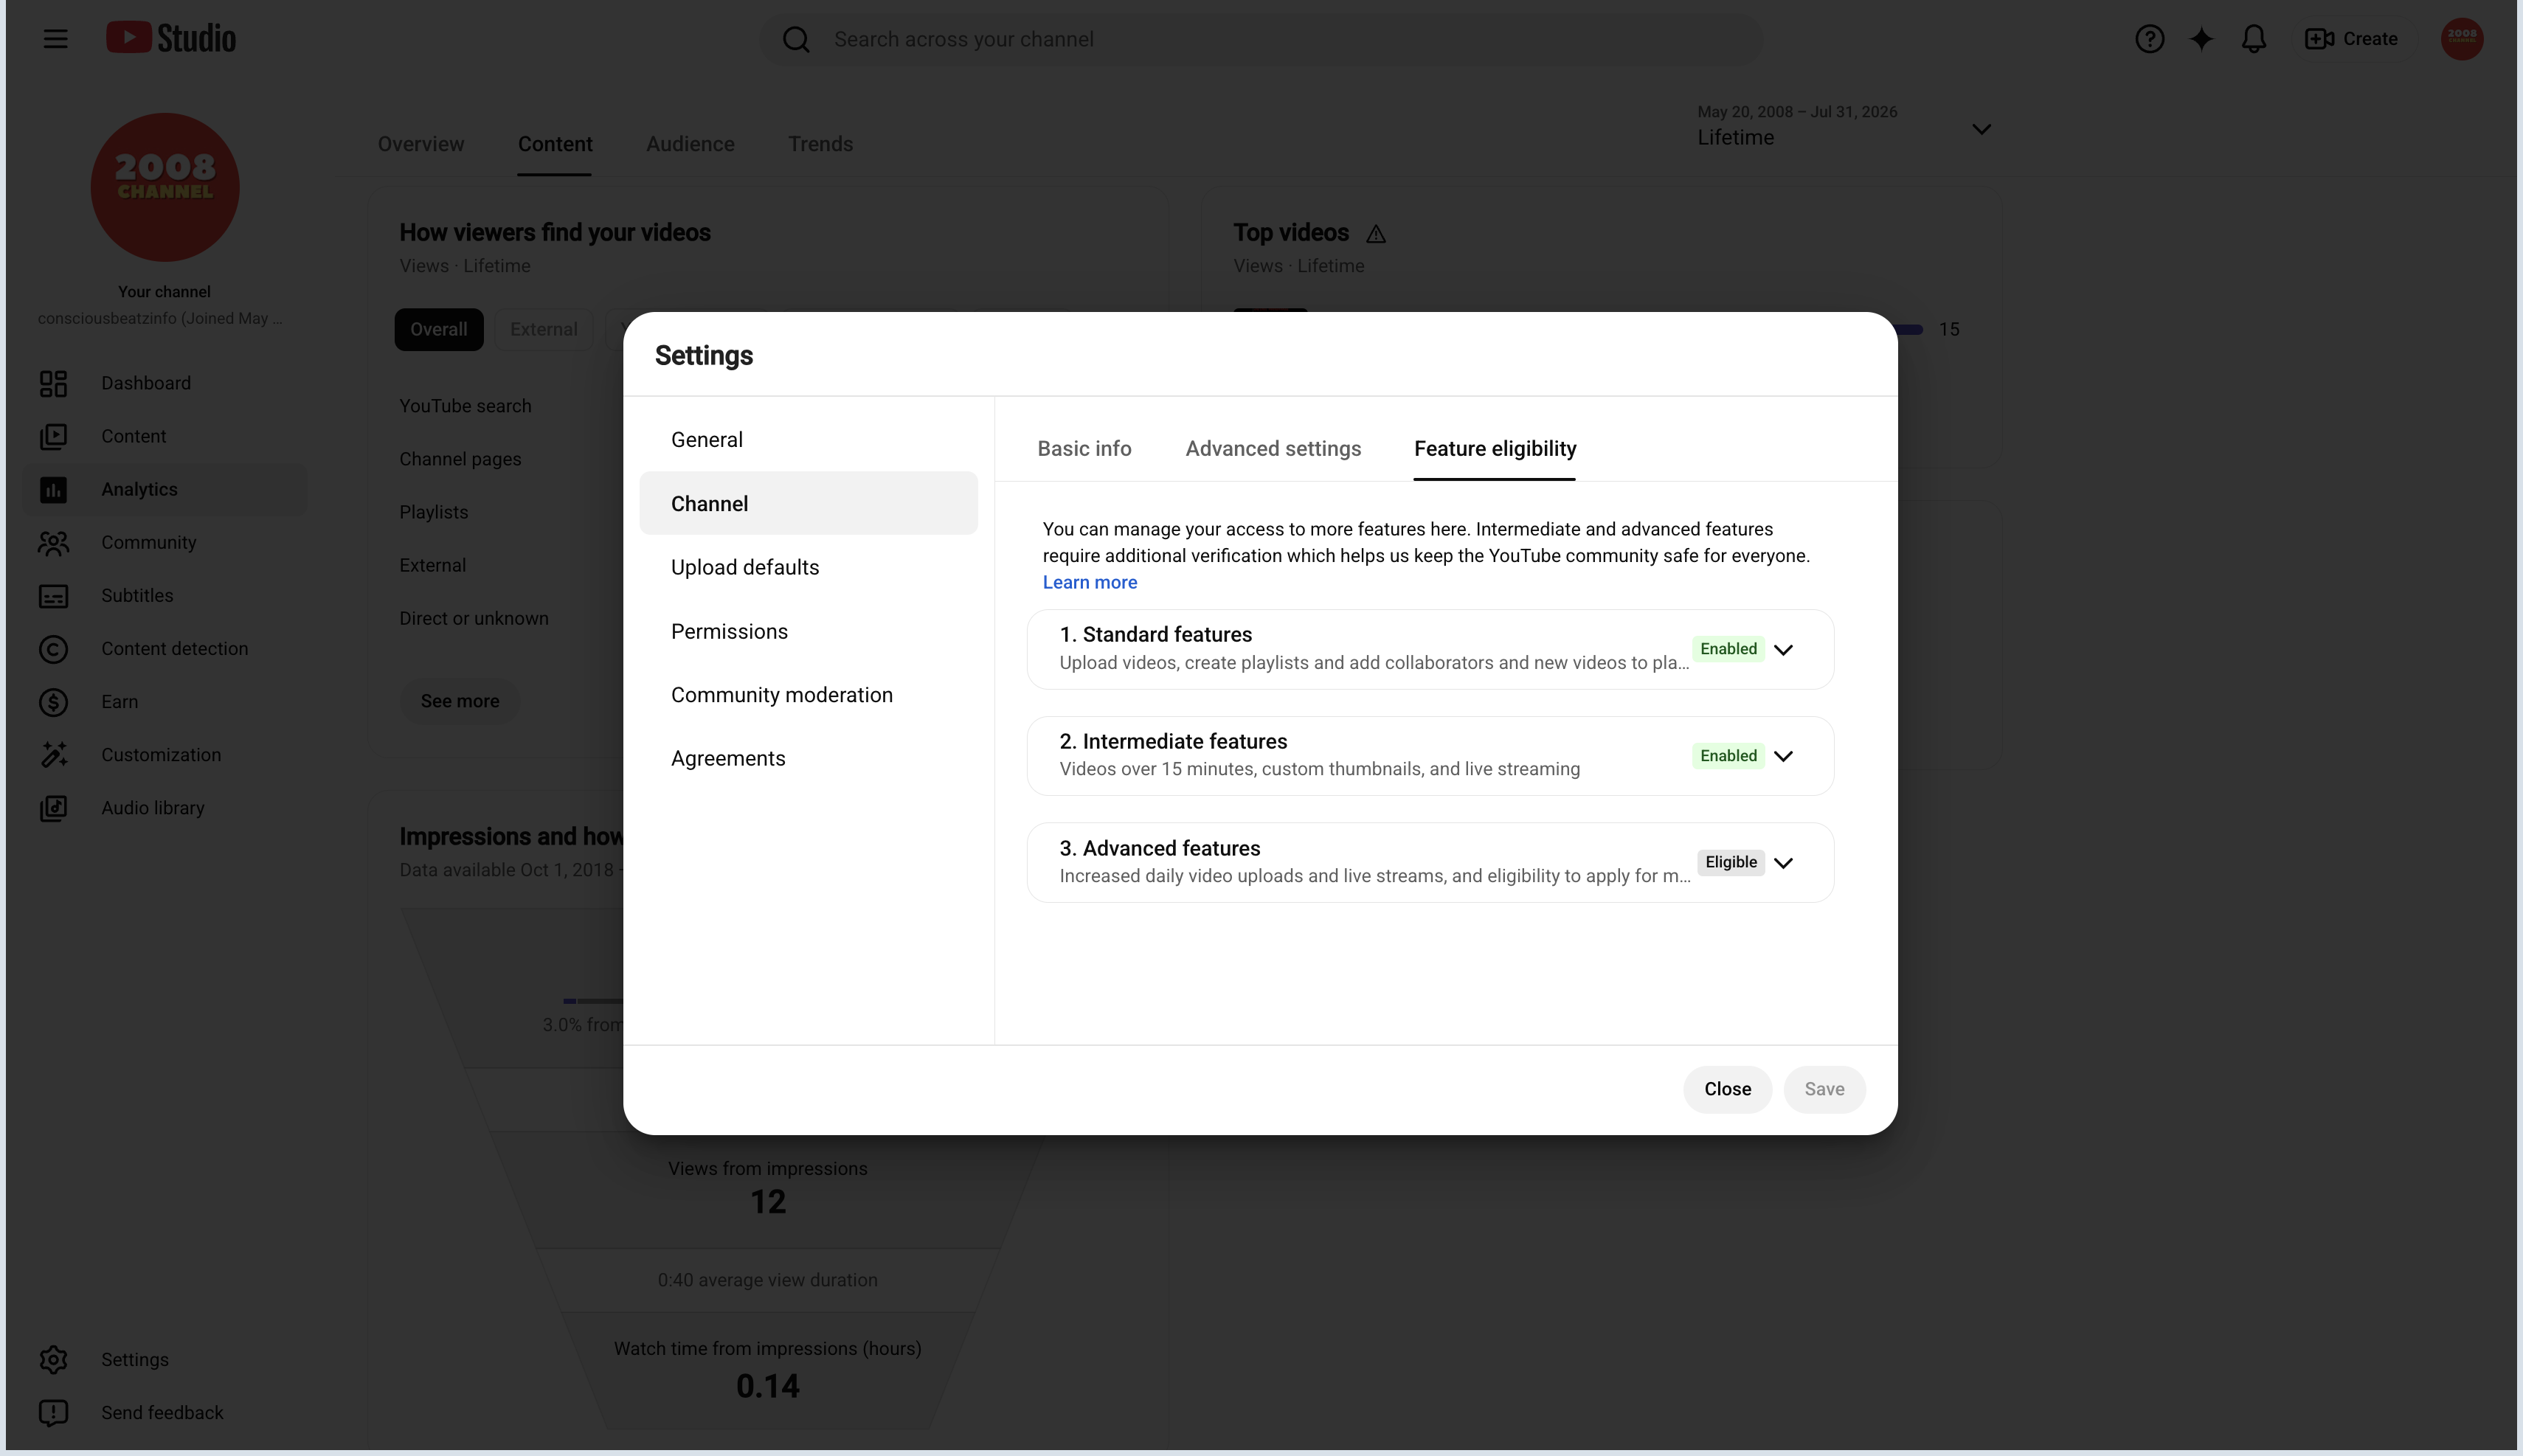
Task: Click the watch time value 0.14
Action: point(768,1386)
